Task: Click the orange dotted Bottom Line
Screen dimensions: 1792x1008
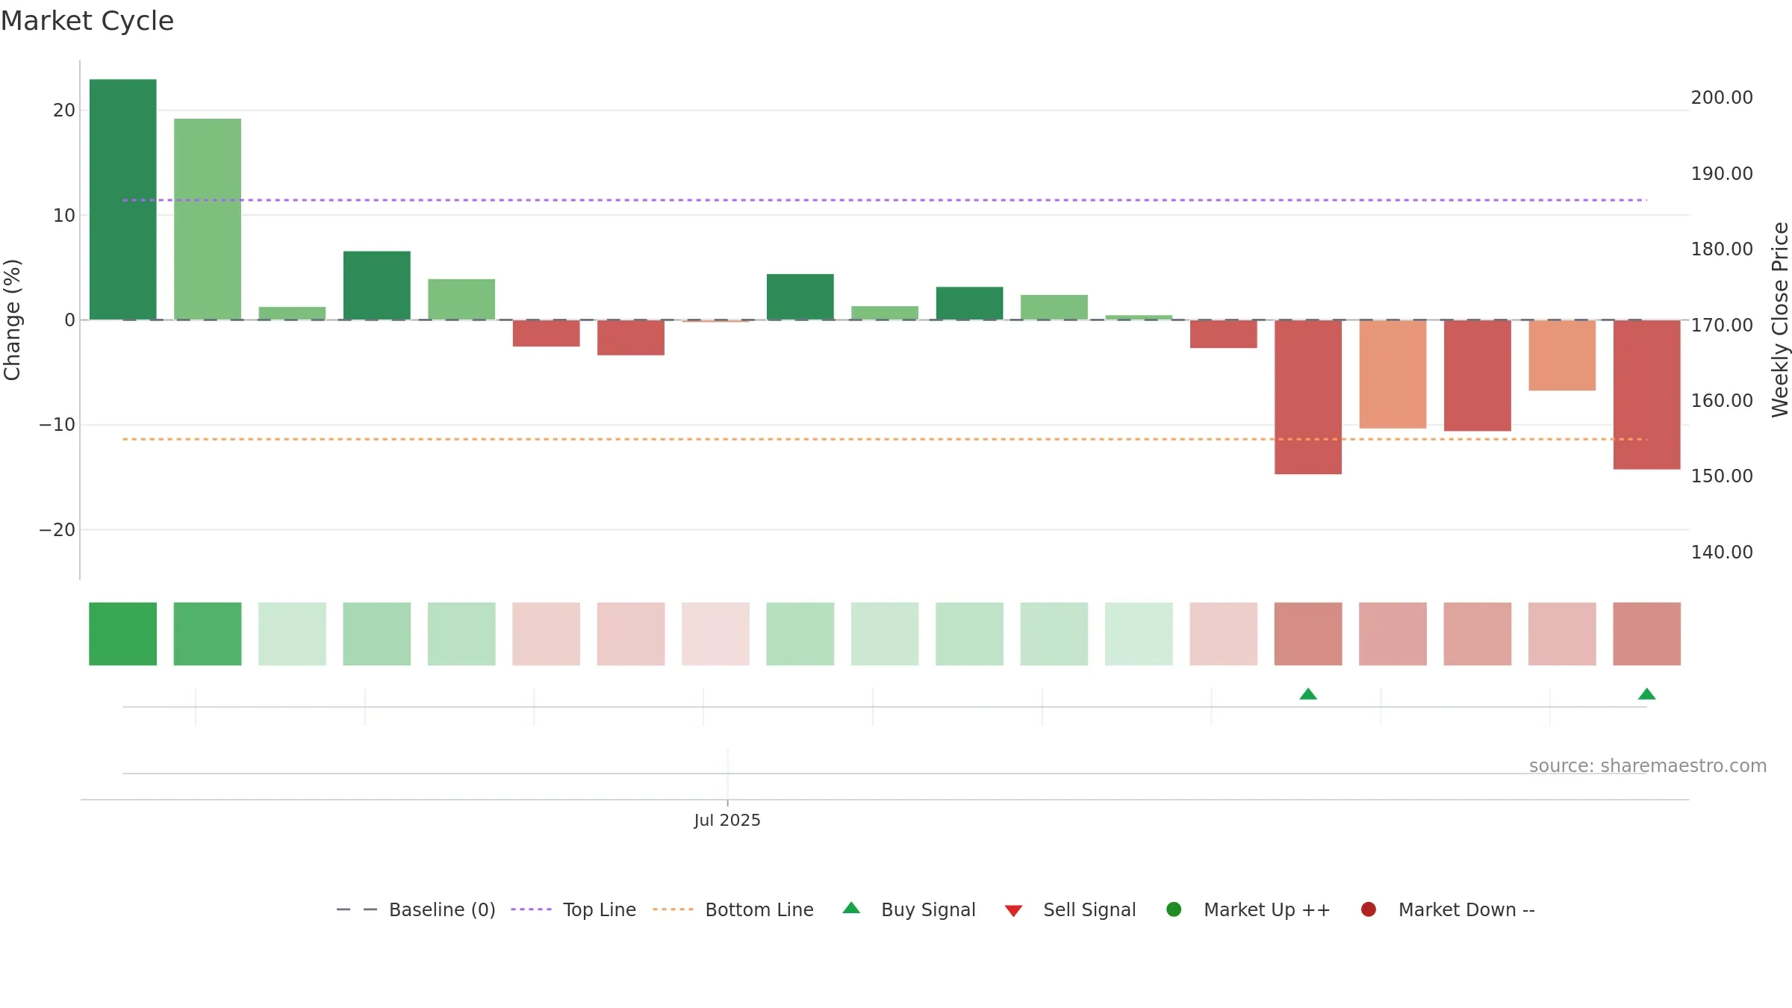Action: coord(885,439)
